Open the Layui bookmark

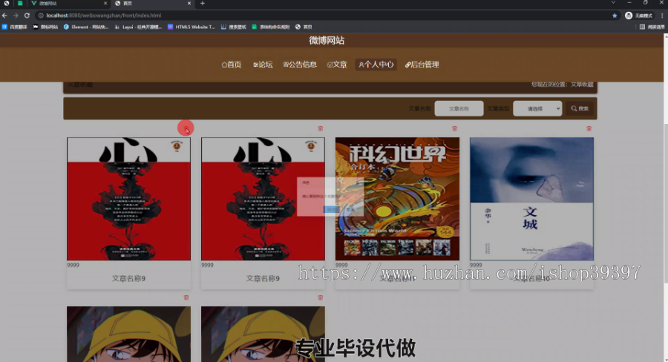[x=138, y=27]
